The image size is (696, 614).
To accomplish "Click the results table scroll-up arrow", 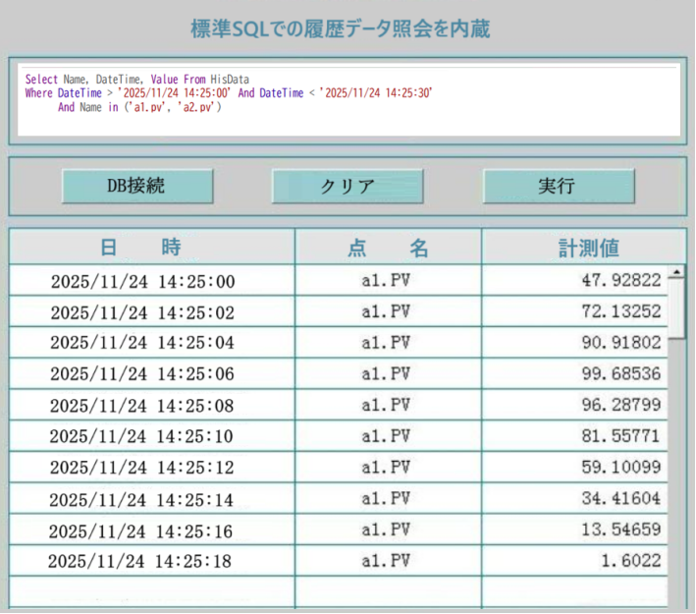I will [676, 273].
